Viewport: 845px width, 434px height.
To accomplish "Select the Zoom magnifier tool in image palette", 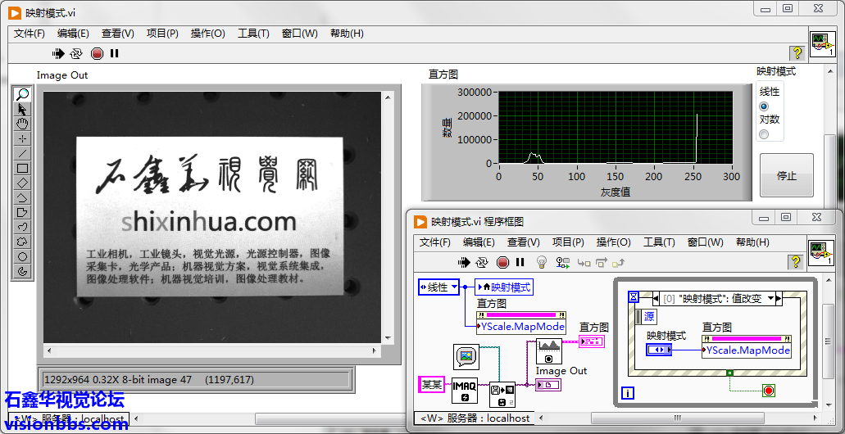I will [22, 94].
